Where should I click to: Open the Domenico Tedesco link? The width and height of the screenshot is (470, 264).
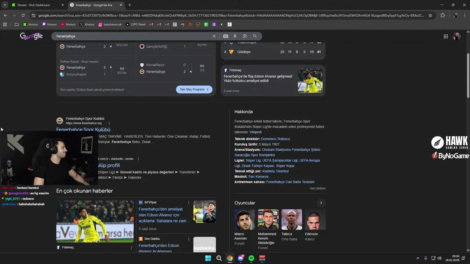275,139
